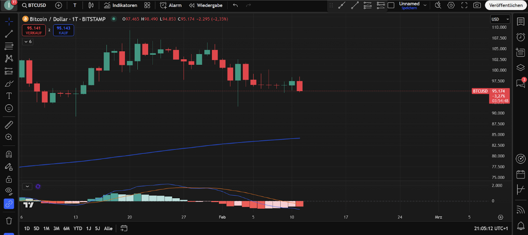Viewport: 528px width, 235px height.
Task: Open chart settings gear icon
Action: [451, 5]
